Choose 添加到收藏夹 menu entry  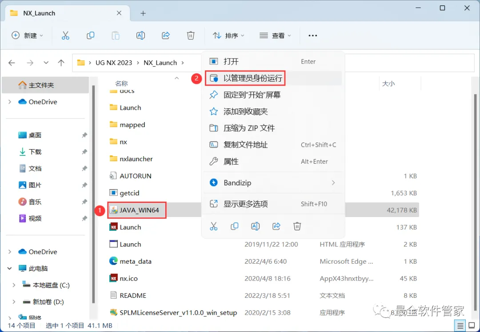pyautogui.click(x=273, y=111)
